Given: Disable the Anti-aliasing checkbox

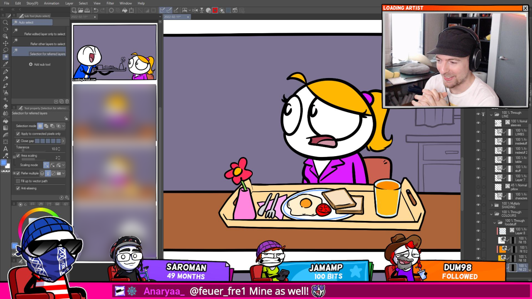Looking at the screenshot, I should pos(18,188).
